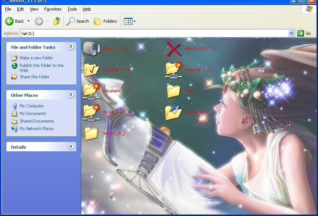The height and width of the screenshot is (216, 318).
Task: Go to Shared Documents in Other Places
Action: click(37, 121)
